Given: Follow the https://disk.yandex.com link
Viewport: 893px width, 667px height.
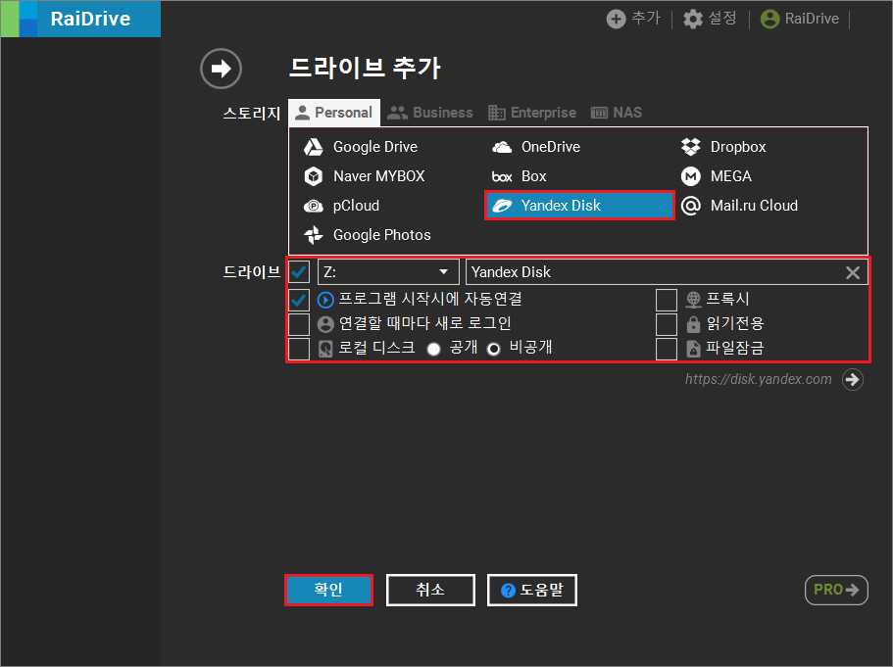Looking at the screenshot, I should click(758, 380).
